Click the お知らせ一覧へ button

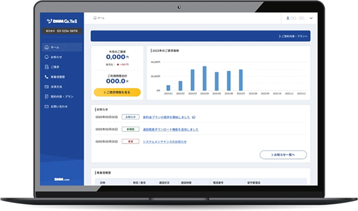[283, 155]
